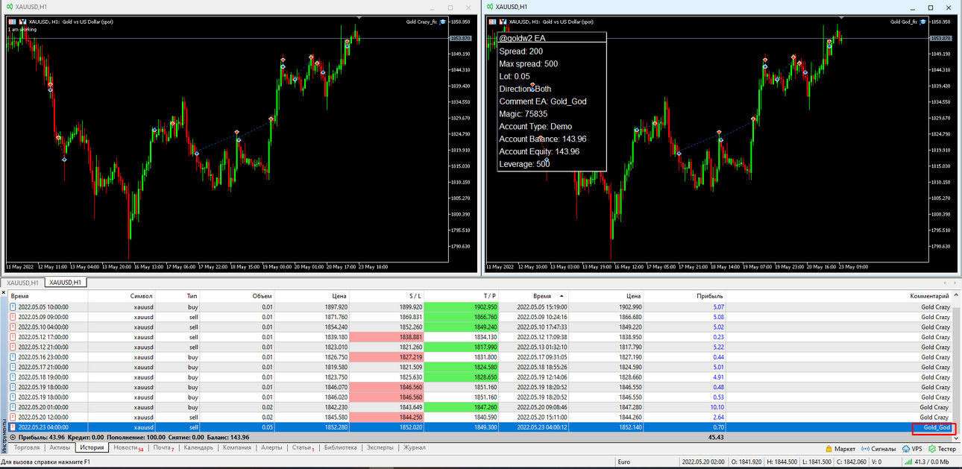
Task: Open the Эксперты tab
Action: tap(380, 448)
